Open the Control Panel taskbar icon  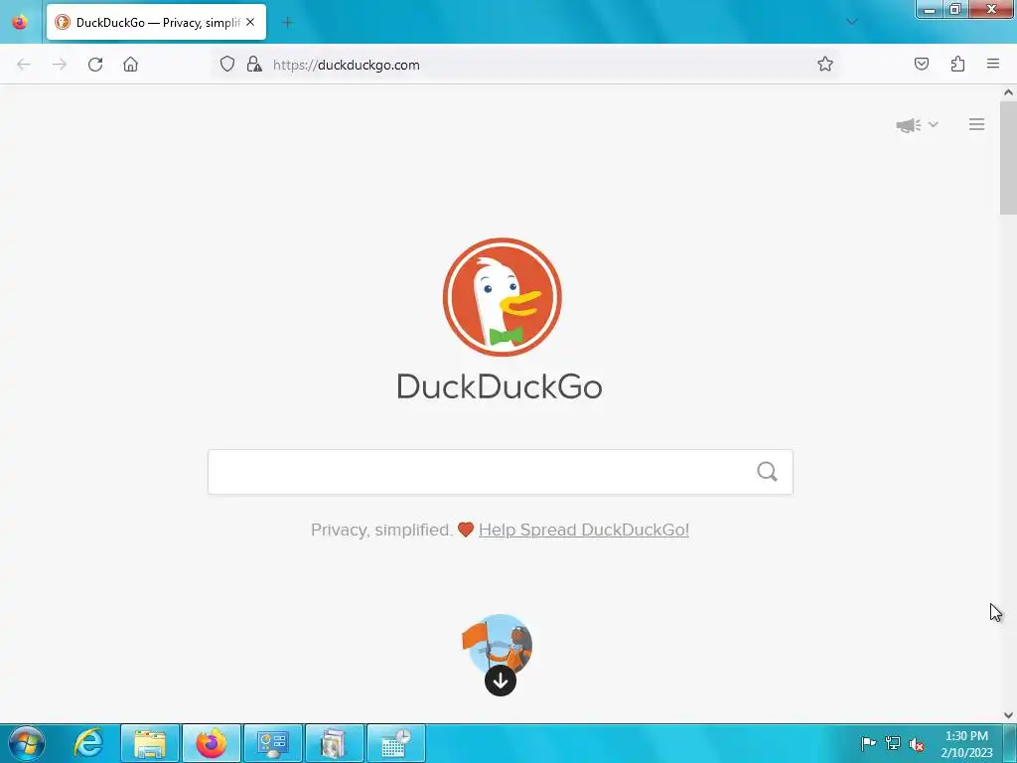(x=273, y=743)
